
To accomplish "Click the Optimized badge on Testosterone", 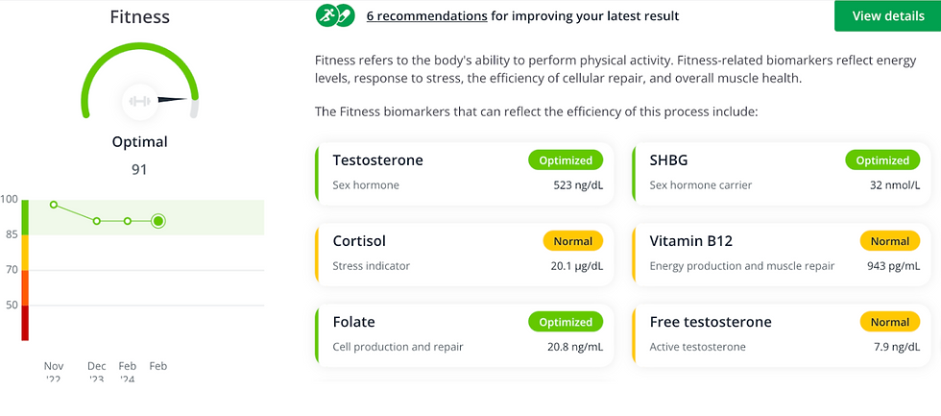I will point(566,160).
